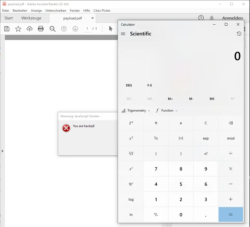This screenshot has width=250, height=227.
Task: Open Calculator history with clock icon
Action: pos(239,34)
